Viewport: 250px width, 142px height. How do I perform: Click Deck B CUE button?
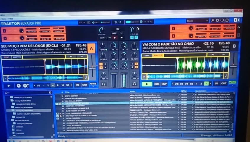pyautogui.click(x=157, y=84)
